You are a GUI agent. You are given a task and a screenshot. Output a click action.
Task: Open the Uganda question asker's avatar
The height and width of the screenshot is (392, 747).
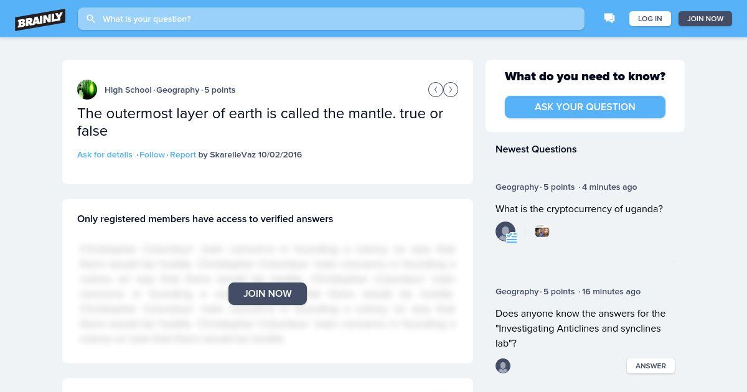coord(505,231)
